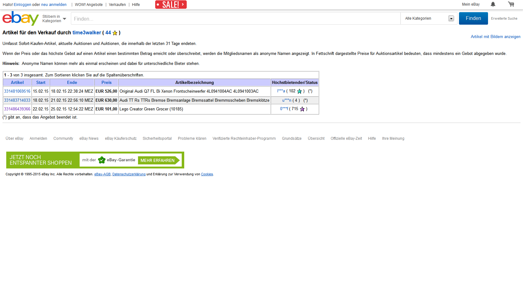The width and height of the screenshot is (523, 282).
Task: Click bidder u***n link
Action: coord(287,100)
